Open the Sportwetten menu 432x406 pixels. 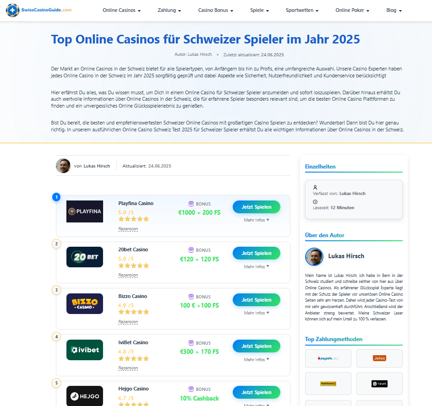(302, 10)
